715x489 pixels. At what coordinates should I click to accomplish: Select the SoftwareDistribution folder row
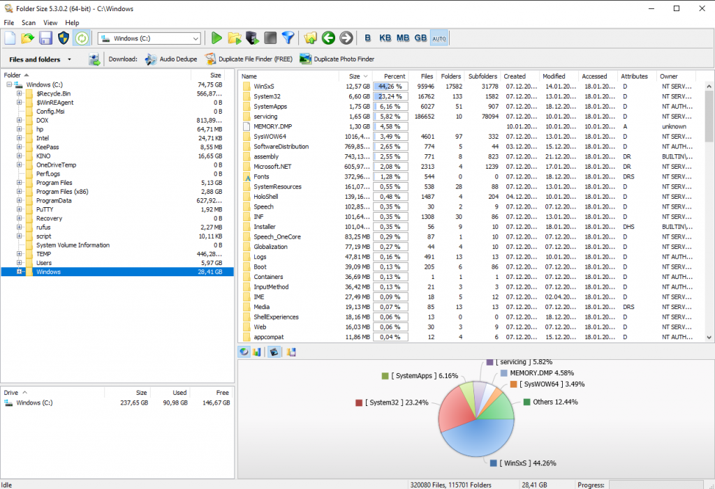pyautogui.click(x=473, y=146)
